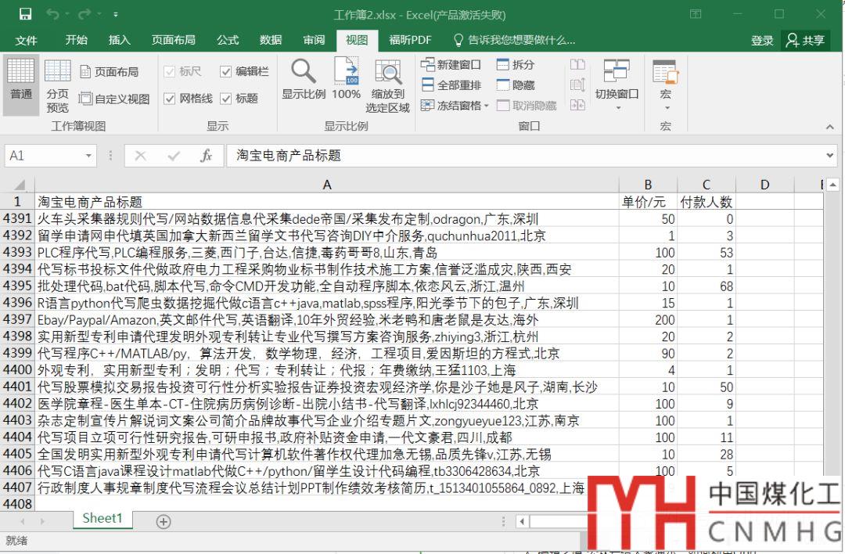Zoom to Selection (缩放到选定区域)
845x554 pixels.
pos(387,86)
